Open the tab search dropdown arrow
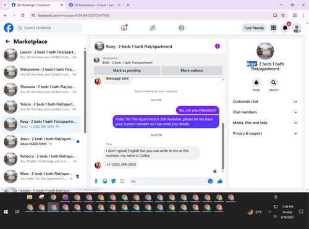 coord(5,5)
